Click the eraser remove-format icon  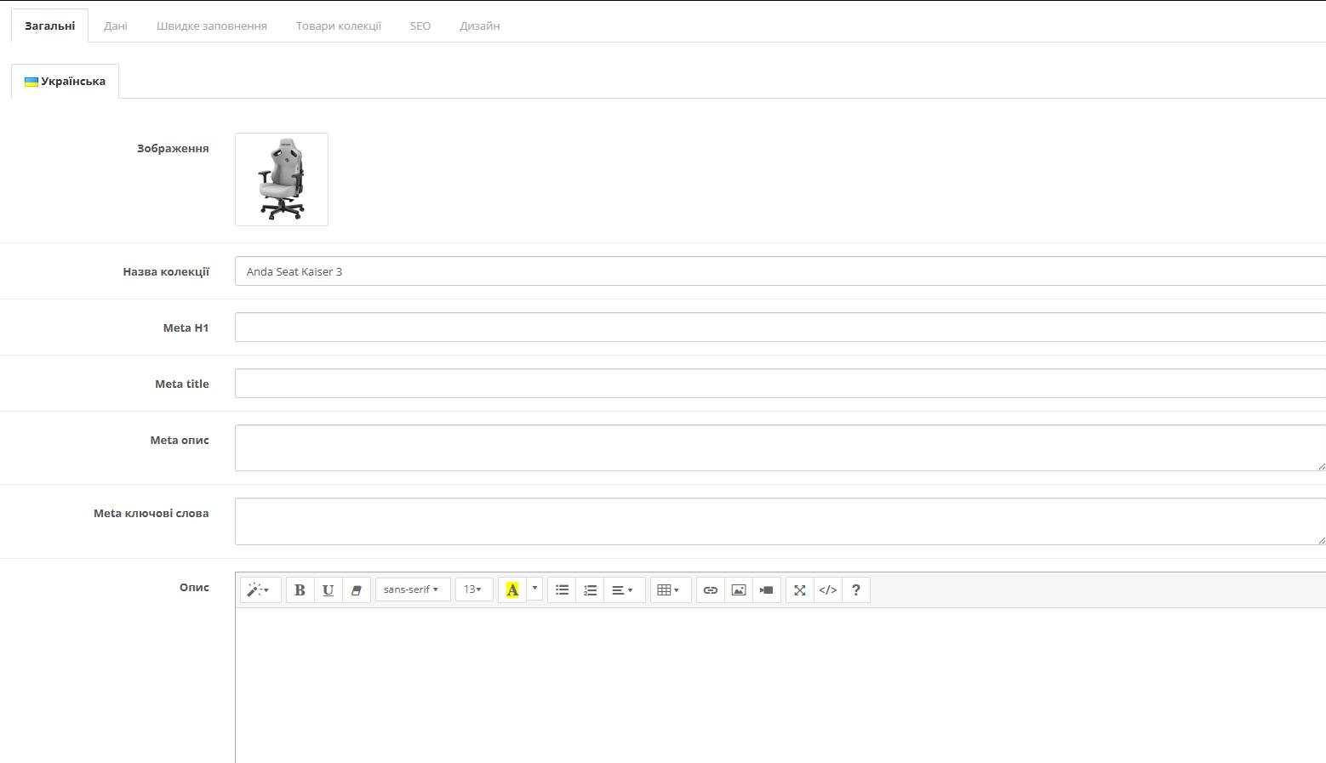click(357, 590)
